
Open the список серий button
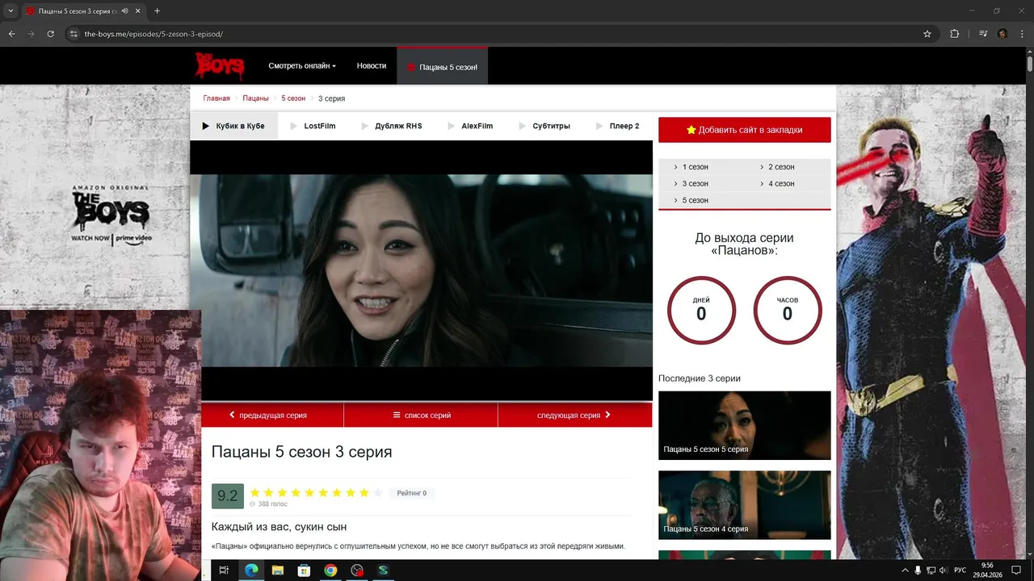(x=421, y=415)
